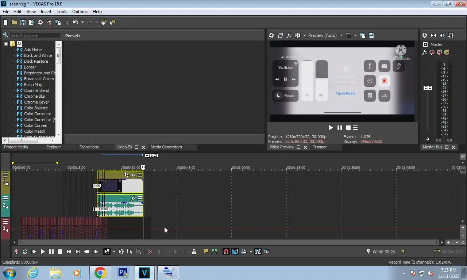Open the Split Screen View dropdown arrow

point(305,35)
